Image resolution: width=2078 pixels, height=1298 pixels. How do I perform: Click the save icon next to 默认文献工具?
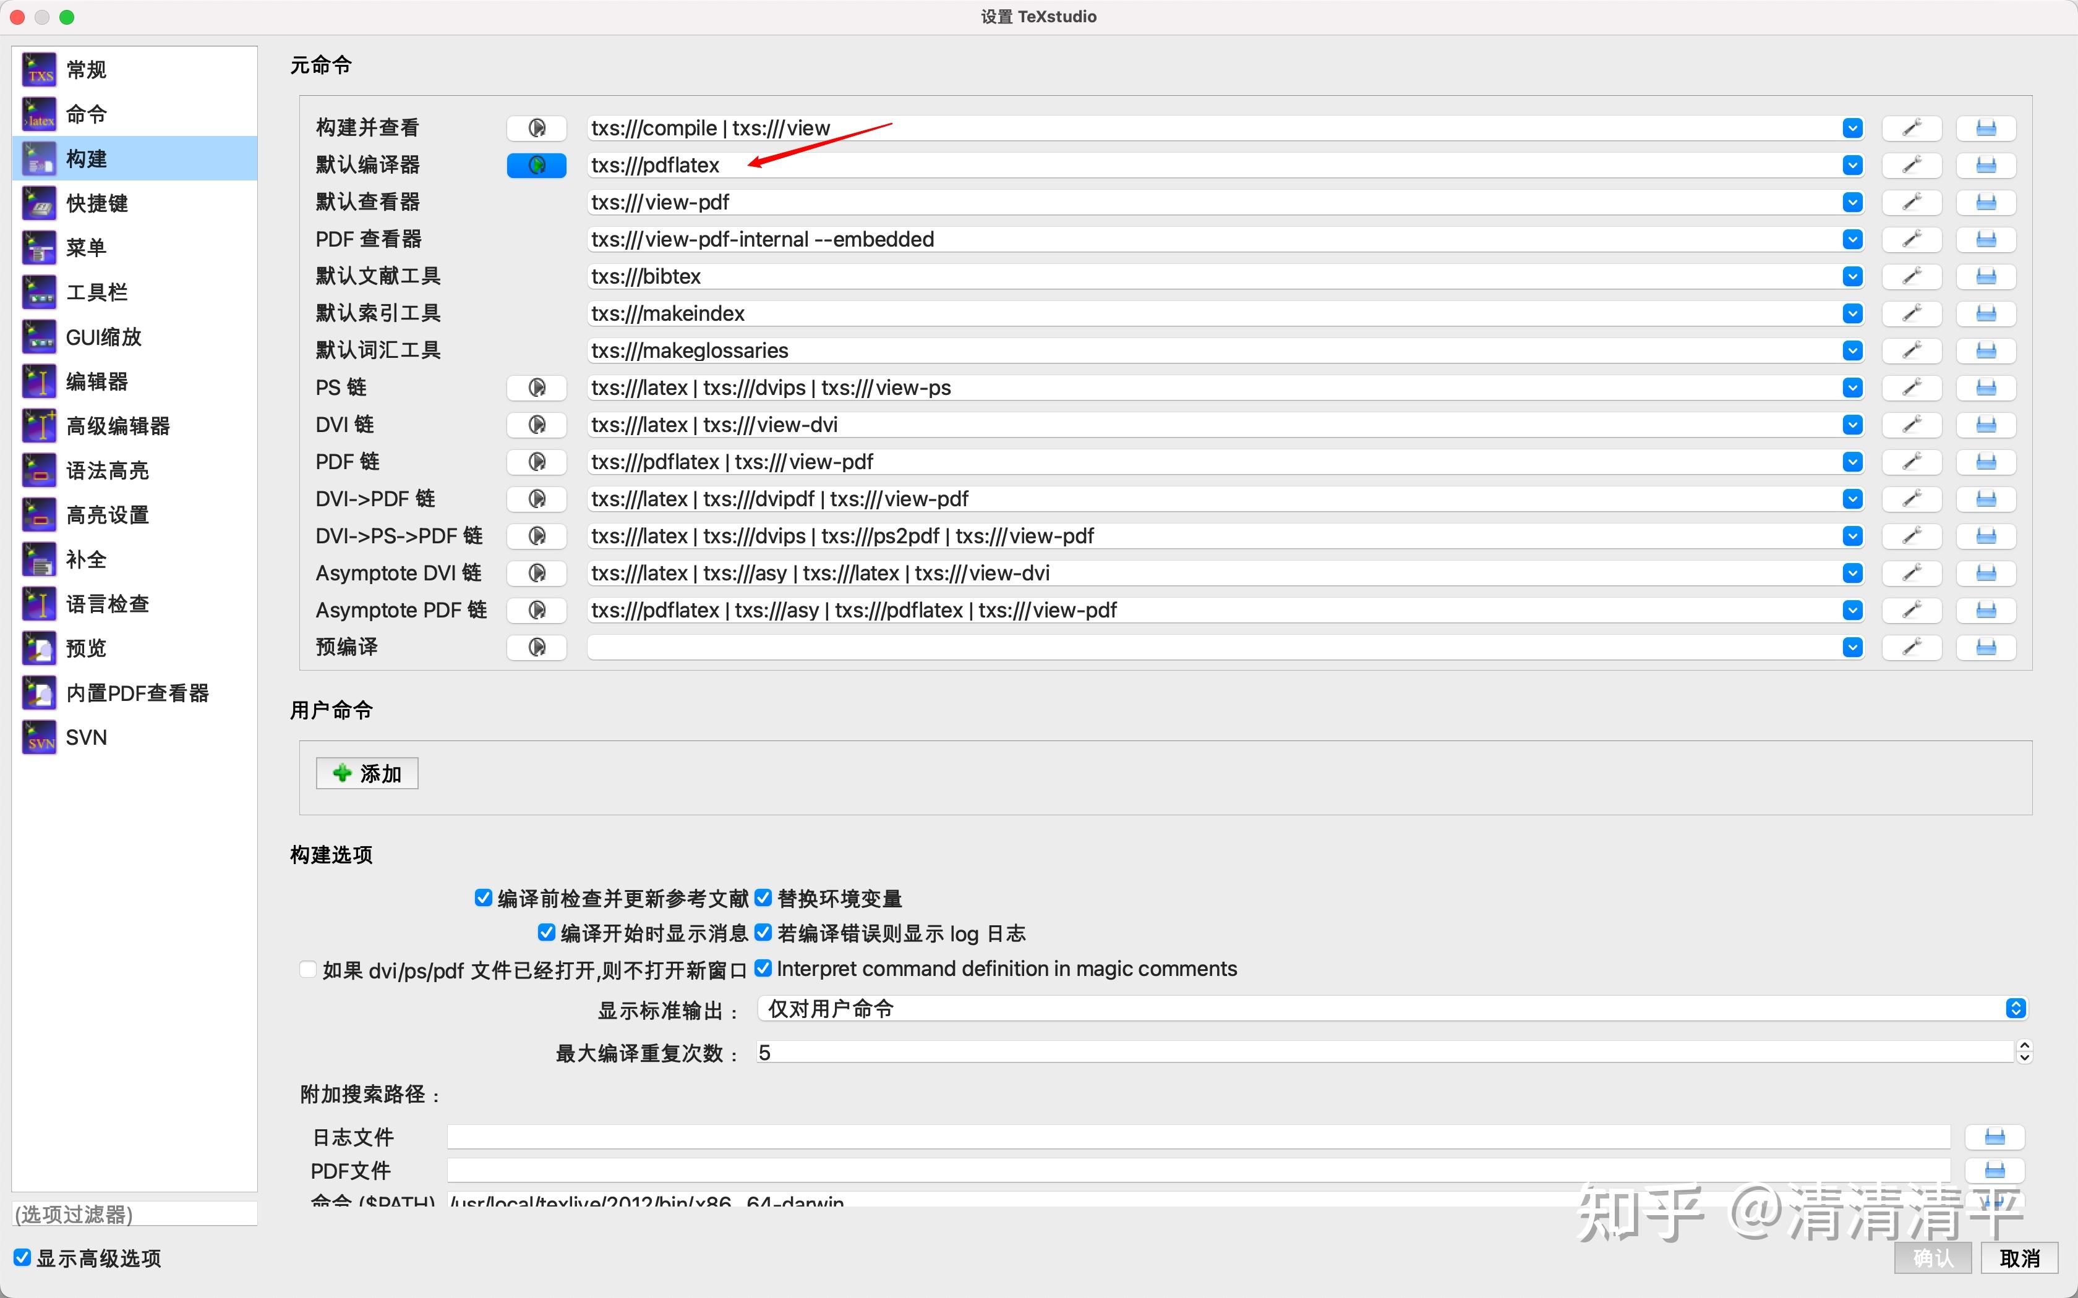[1986, 276]
